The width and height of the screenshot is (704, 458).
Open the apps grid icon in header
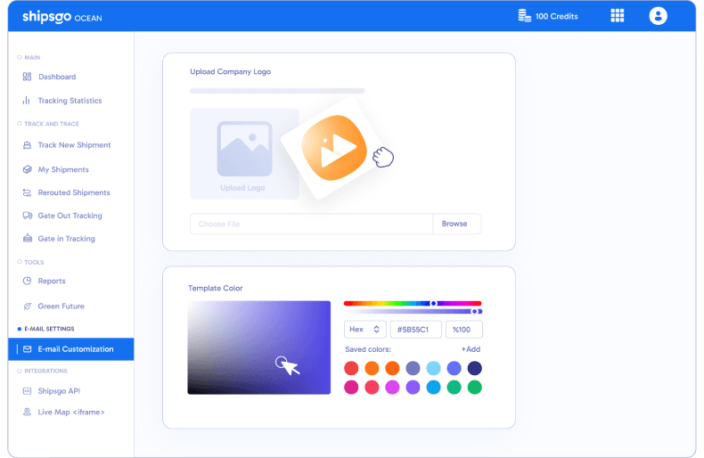[617, 16]
